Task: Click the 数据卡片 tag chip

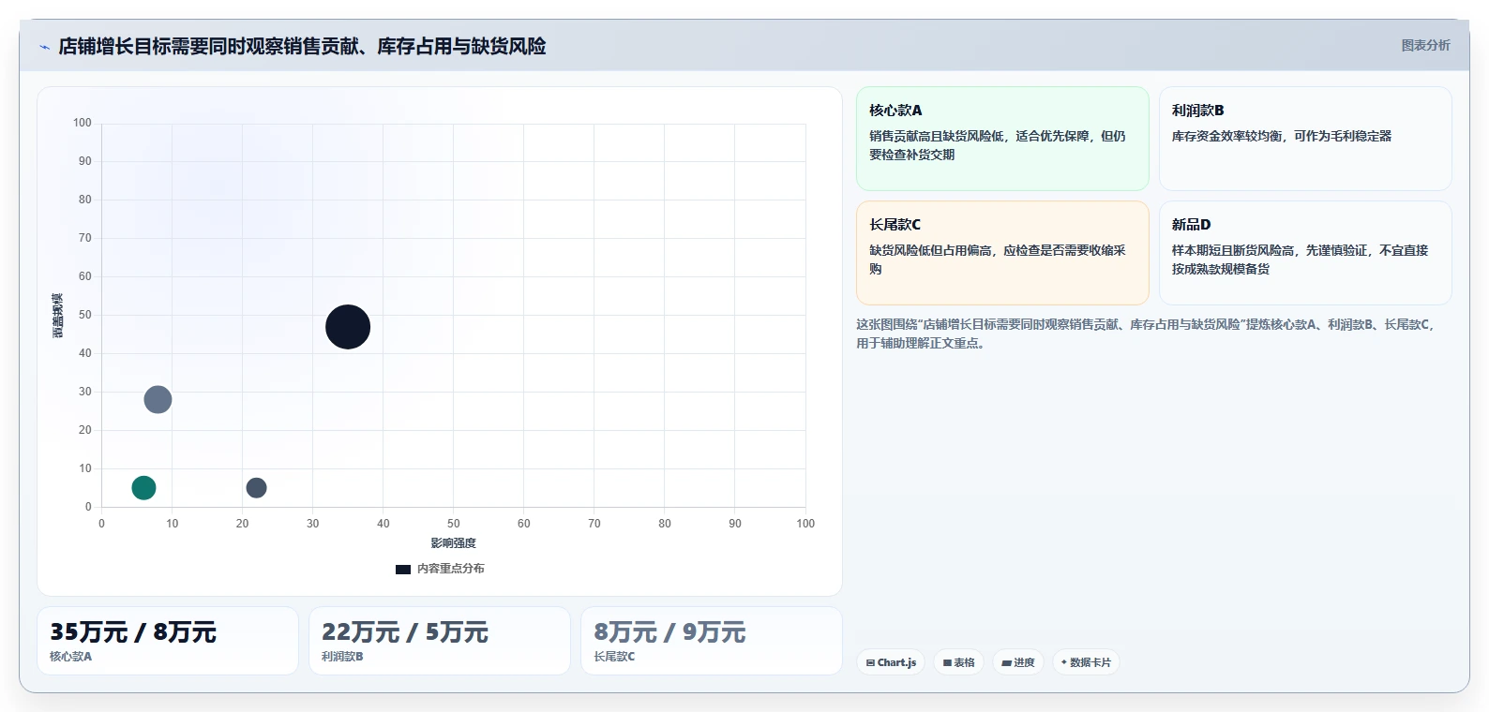Action: click(1086, 662)
